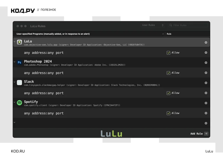The image size is (223, 159).
Task: Delete Spotify's any address rule
Action: pos(206,113)
